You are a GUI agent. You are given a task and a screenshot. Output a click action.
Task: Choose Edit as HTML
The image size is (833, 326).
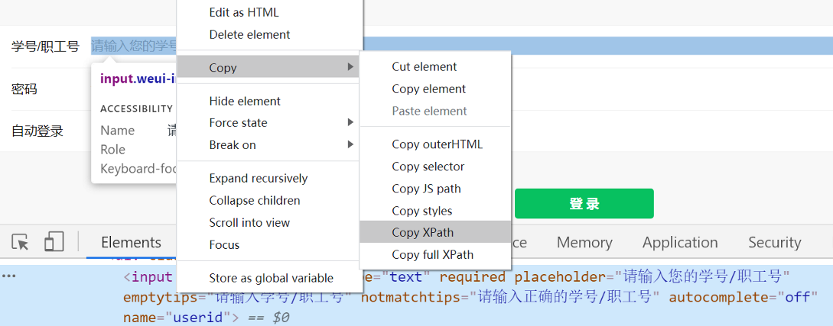(x=244, y=12)
